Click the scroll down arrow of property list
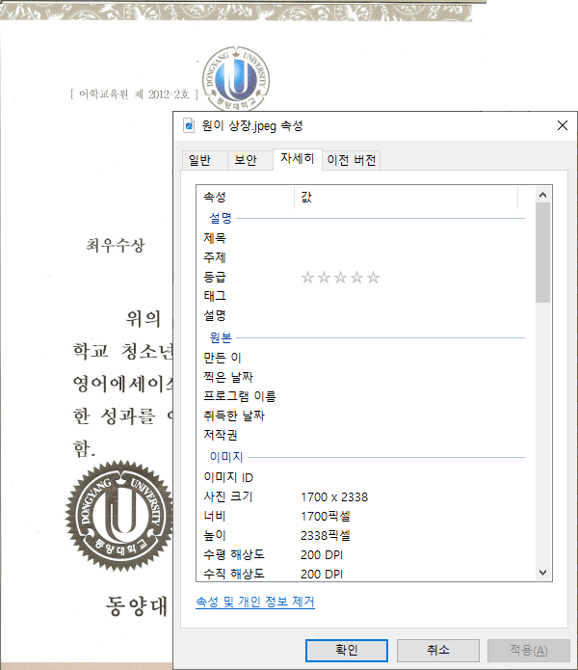The image size is (578, 670). [542, 572]
